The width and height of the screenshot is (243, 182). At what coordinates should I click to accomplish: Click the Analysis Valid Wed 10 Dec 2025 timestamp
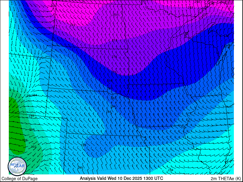[x=121, y=178]
